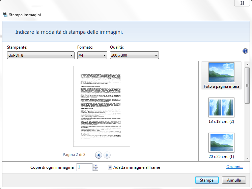Click the copies number input field
Image resolution: width=252 pixels, height=189 pixels.
point(84,167)
